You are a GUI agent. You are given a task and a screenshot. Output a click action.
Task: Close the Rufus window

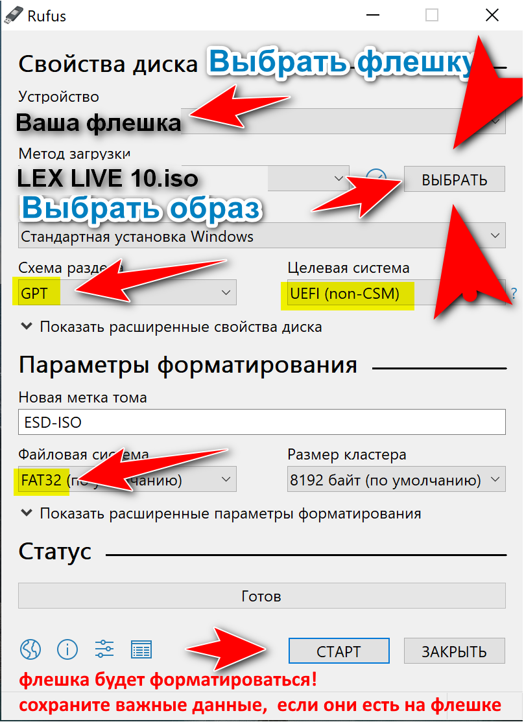point(492,15)
